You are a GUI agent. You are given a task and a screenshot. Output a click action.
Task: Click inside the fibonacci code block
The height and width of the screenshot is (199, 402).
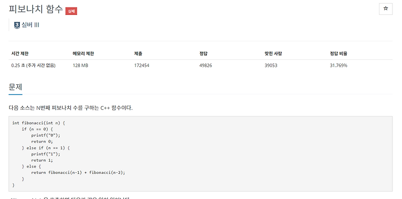[200, 154]
